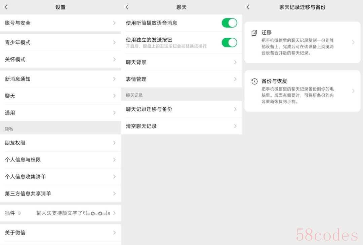Go back from 聊天记录迁移与备份 screen
This screenshot has height=245, width=363.
(248, 7)
